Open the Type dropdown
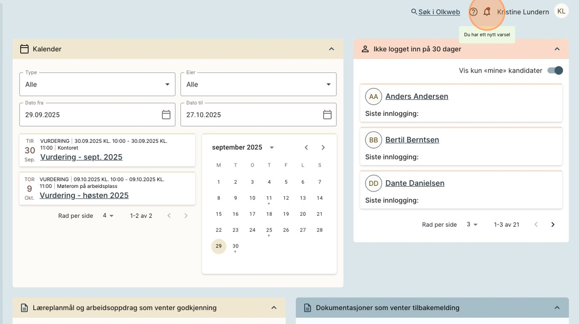 (97, 84)
